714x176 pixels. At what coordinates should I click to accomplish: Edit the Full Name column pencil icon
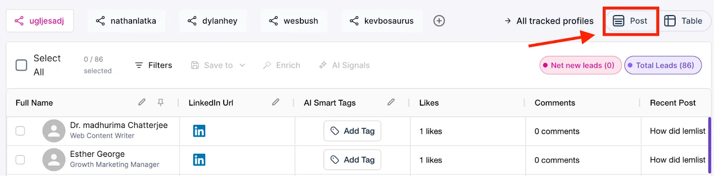pos(142,102)
